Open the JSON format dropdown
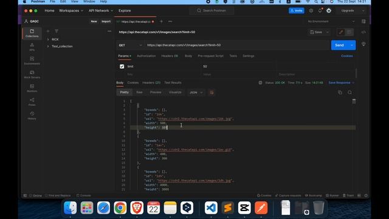 (196, 92)
